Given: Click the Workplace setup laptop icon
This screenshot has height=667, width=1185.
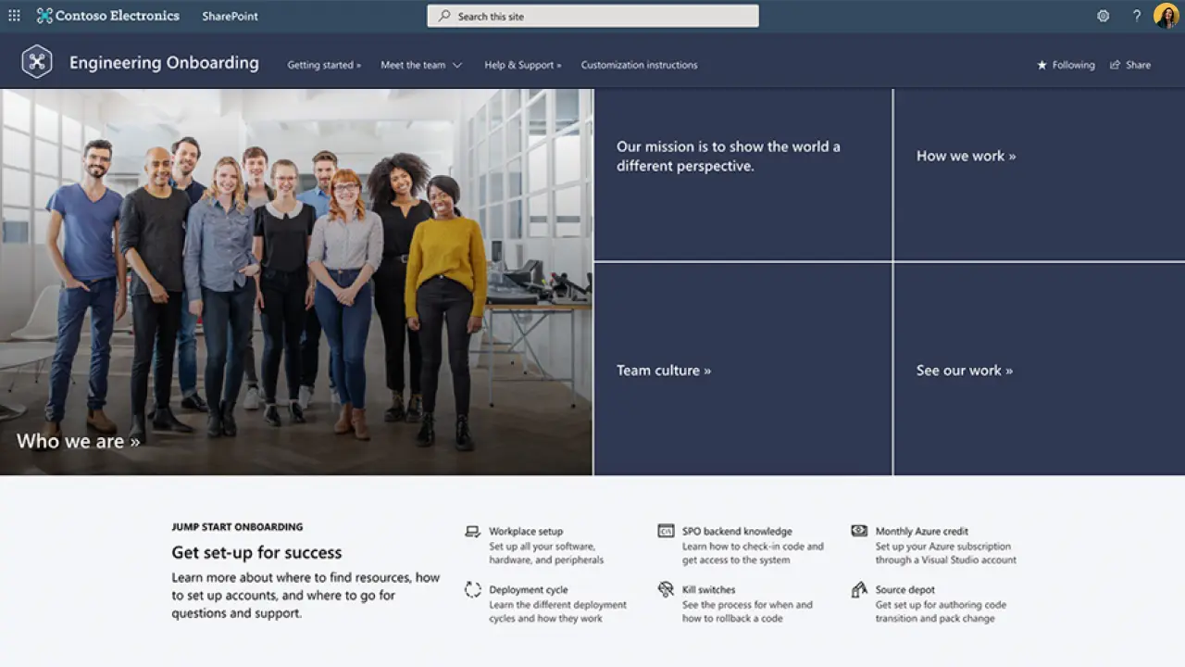Looking at the screenshot, I should point(472,532).
